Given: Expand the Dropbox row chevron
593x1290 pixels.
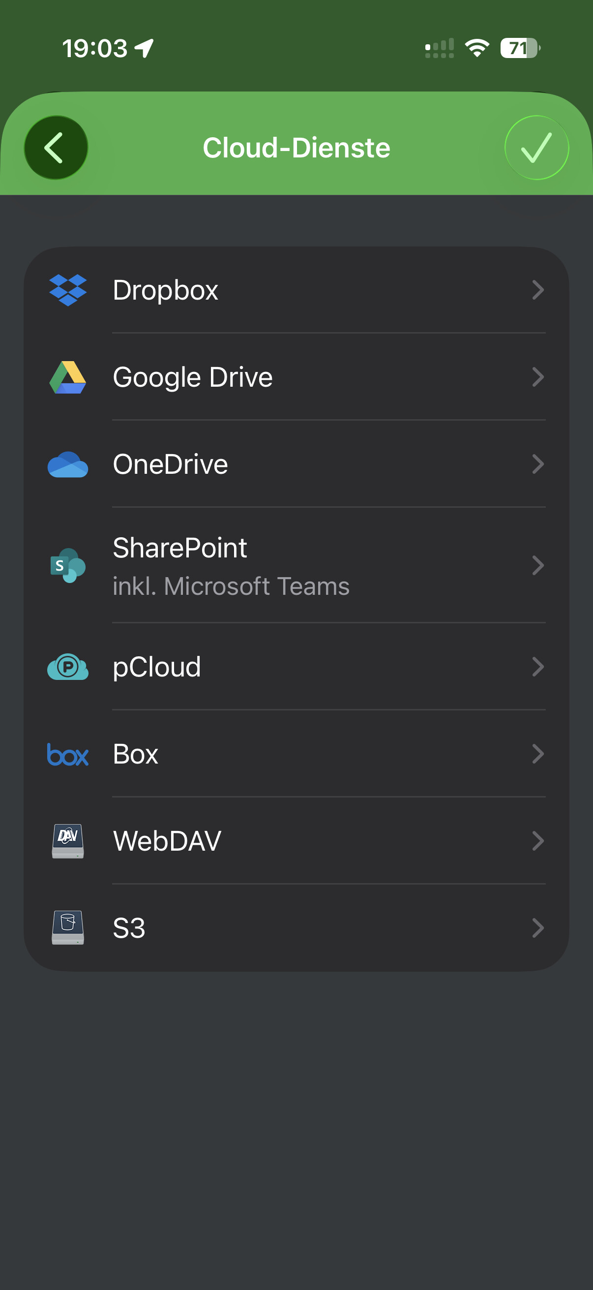Looking at the screenshot, I should point(538,290).
